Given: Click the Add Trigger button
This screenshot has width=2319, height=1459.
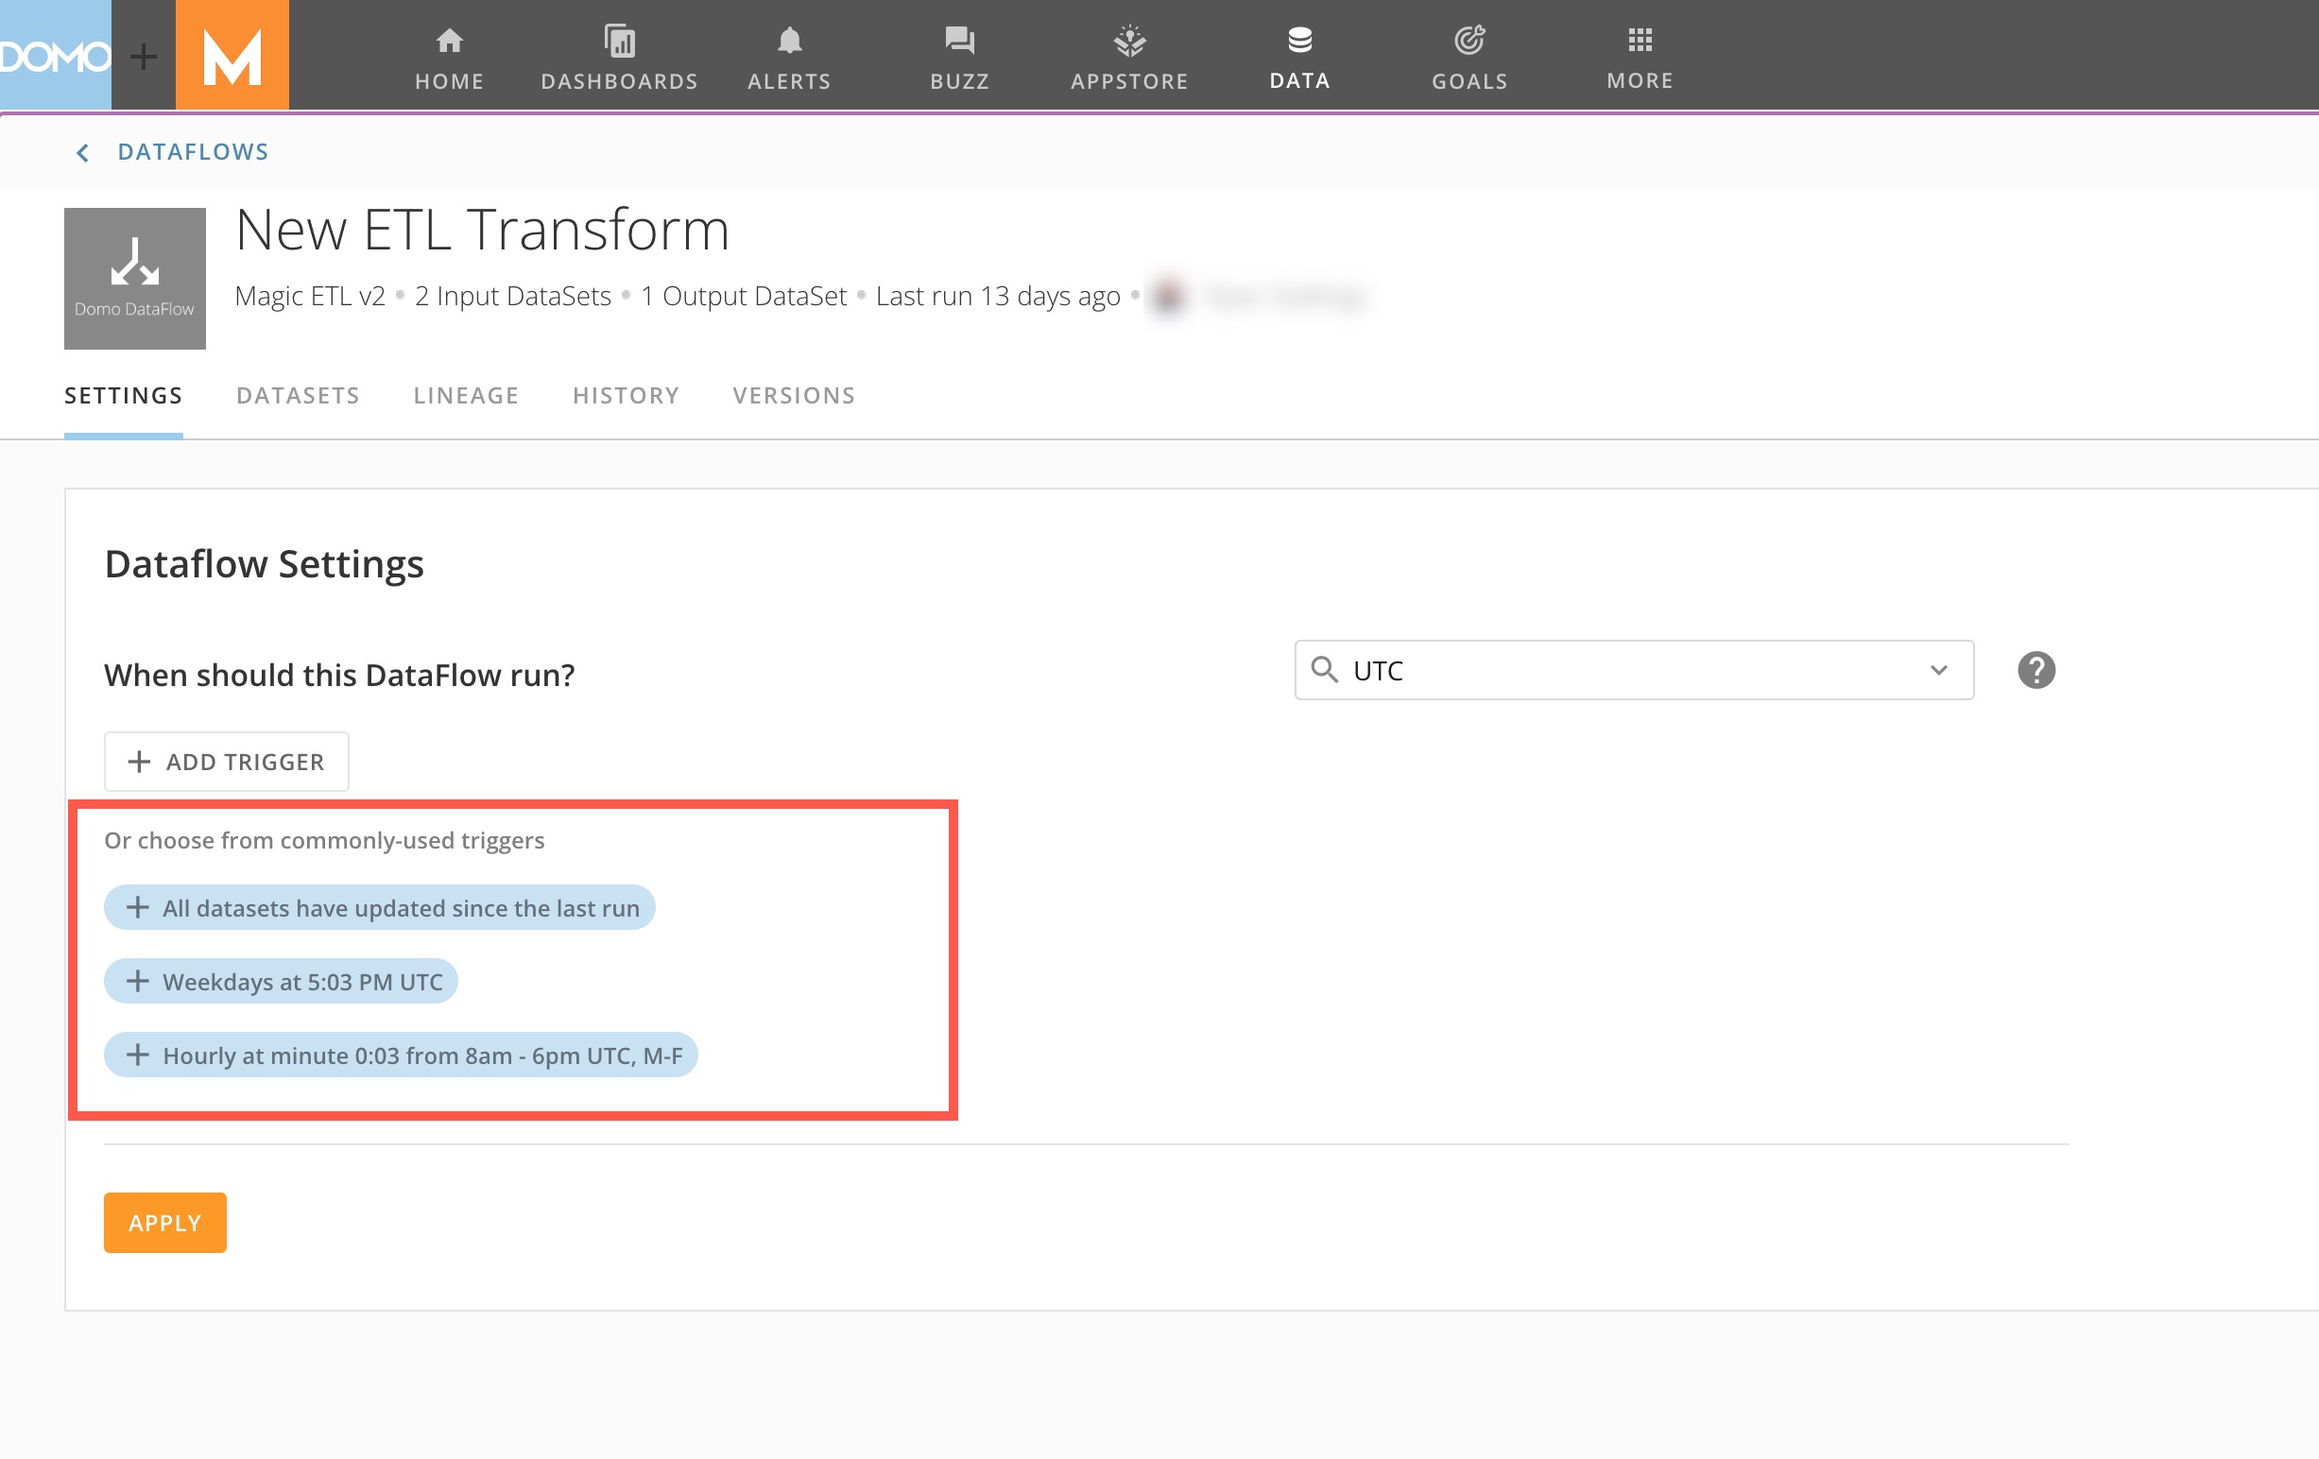Looking at the screenshot, I should point(226,762).
